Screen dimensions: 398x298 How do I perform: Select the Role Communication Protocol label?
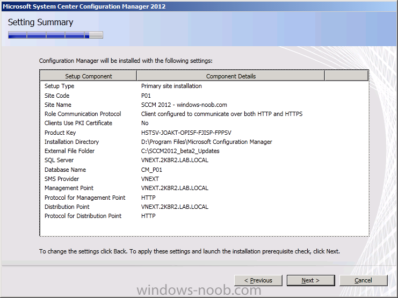click(x=83, y=114)
